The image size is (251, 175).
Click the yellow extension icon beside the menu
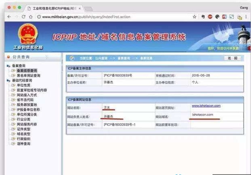(240, 17)
